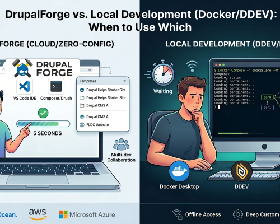This screenshot has width=280, height=224.
Task: Click the 'Offline Access' label
Action: [203, 214]
